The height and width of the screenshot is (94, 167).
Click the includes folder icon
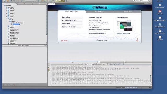pyautogui.click(x=8, y=10)
